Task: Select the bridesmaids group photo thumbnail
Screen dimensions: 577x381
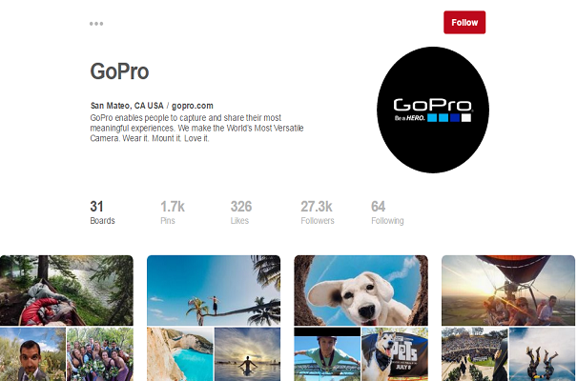Action: 100,354
